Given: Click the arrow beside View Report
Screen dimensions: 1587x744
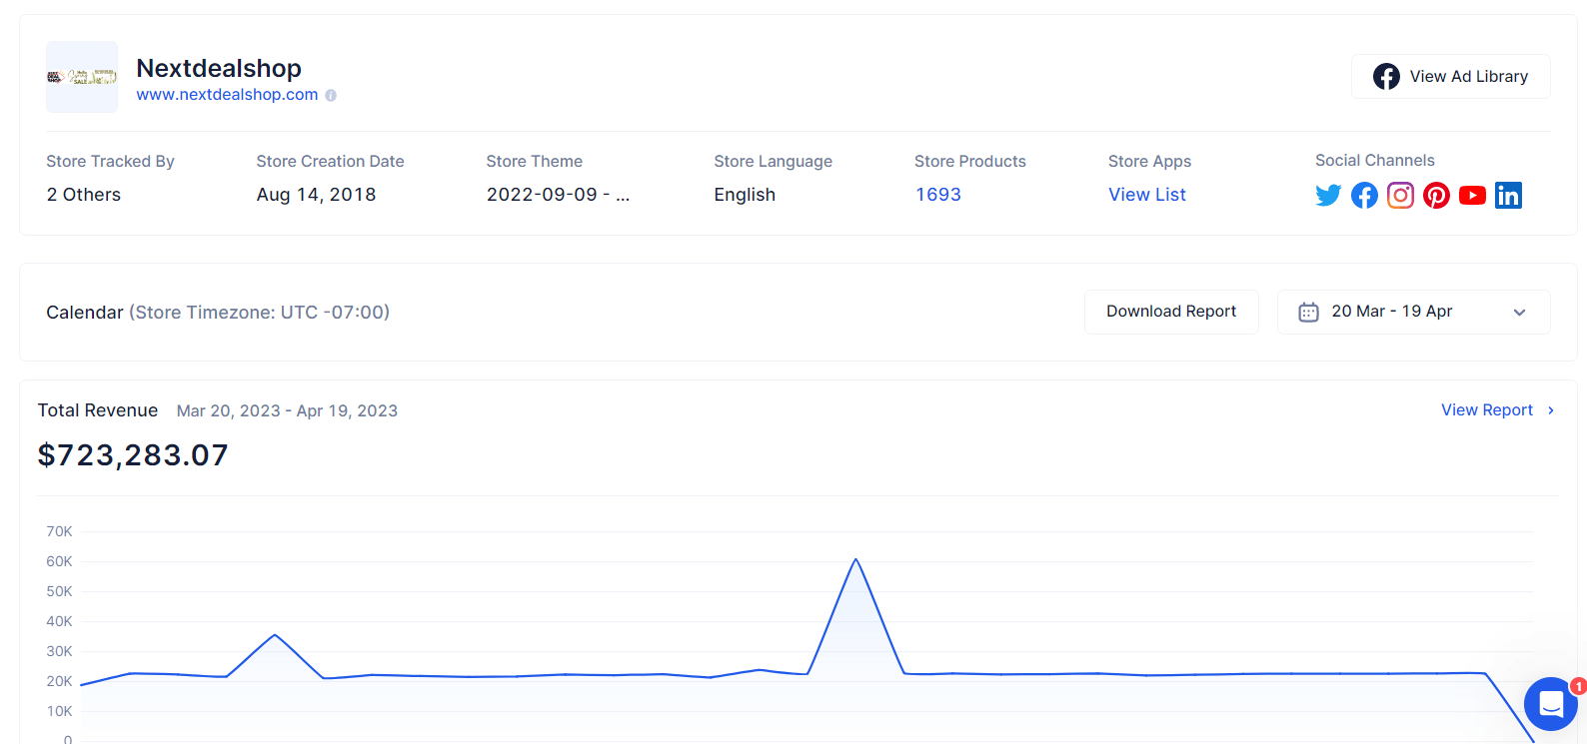Looking at the screenshot, I should (x=1550, y=410).
